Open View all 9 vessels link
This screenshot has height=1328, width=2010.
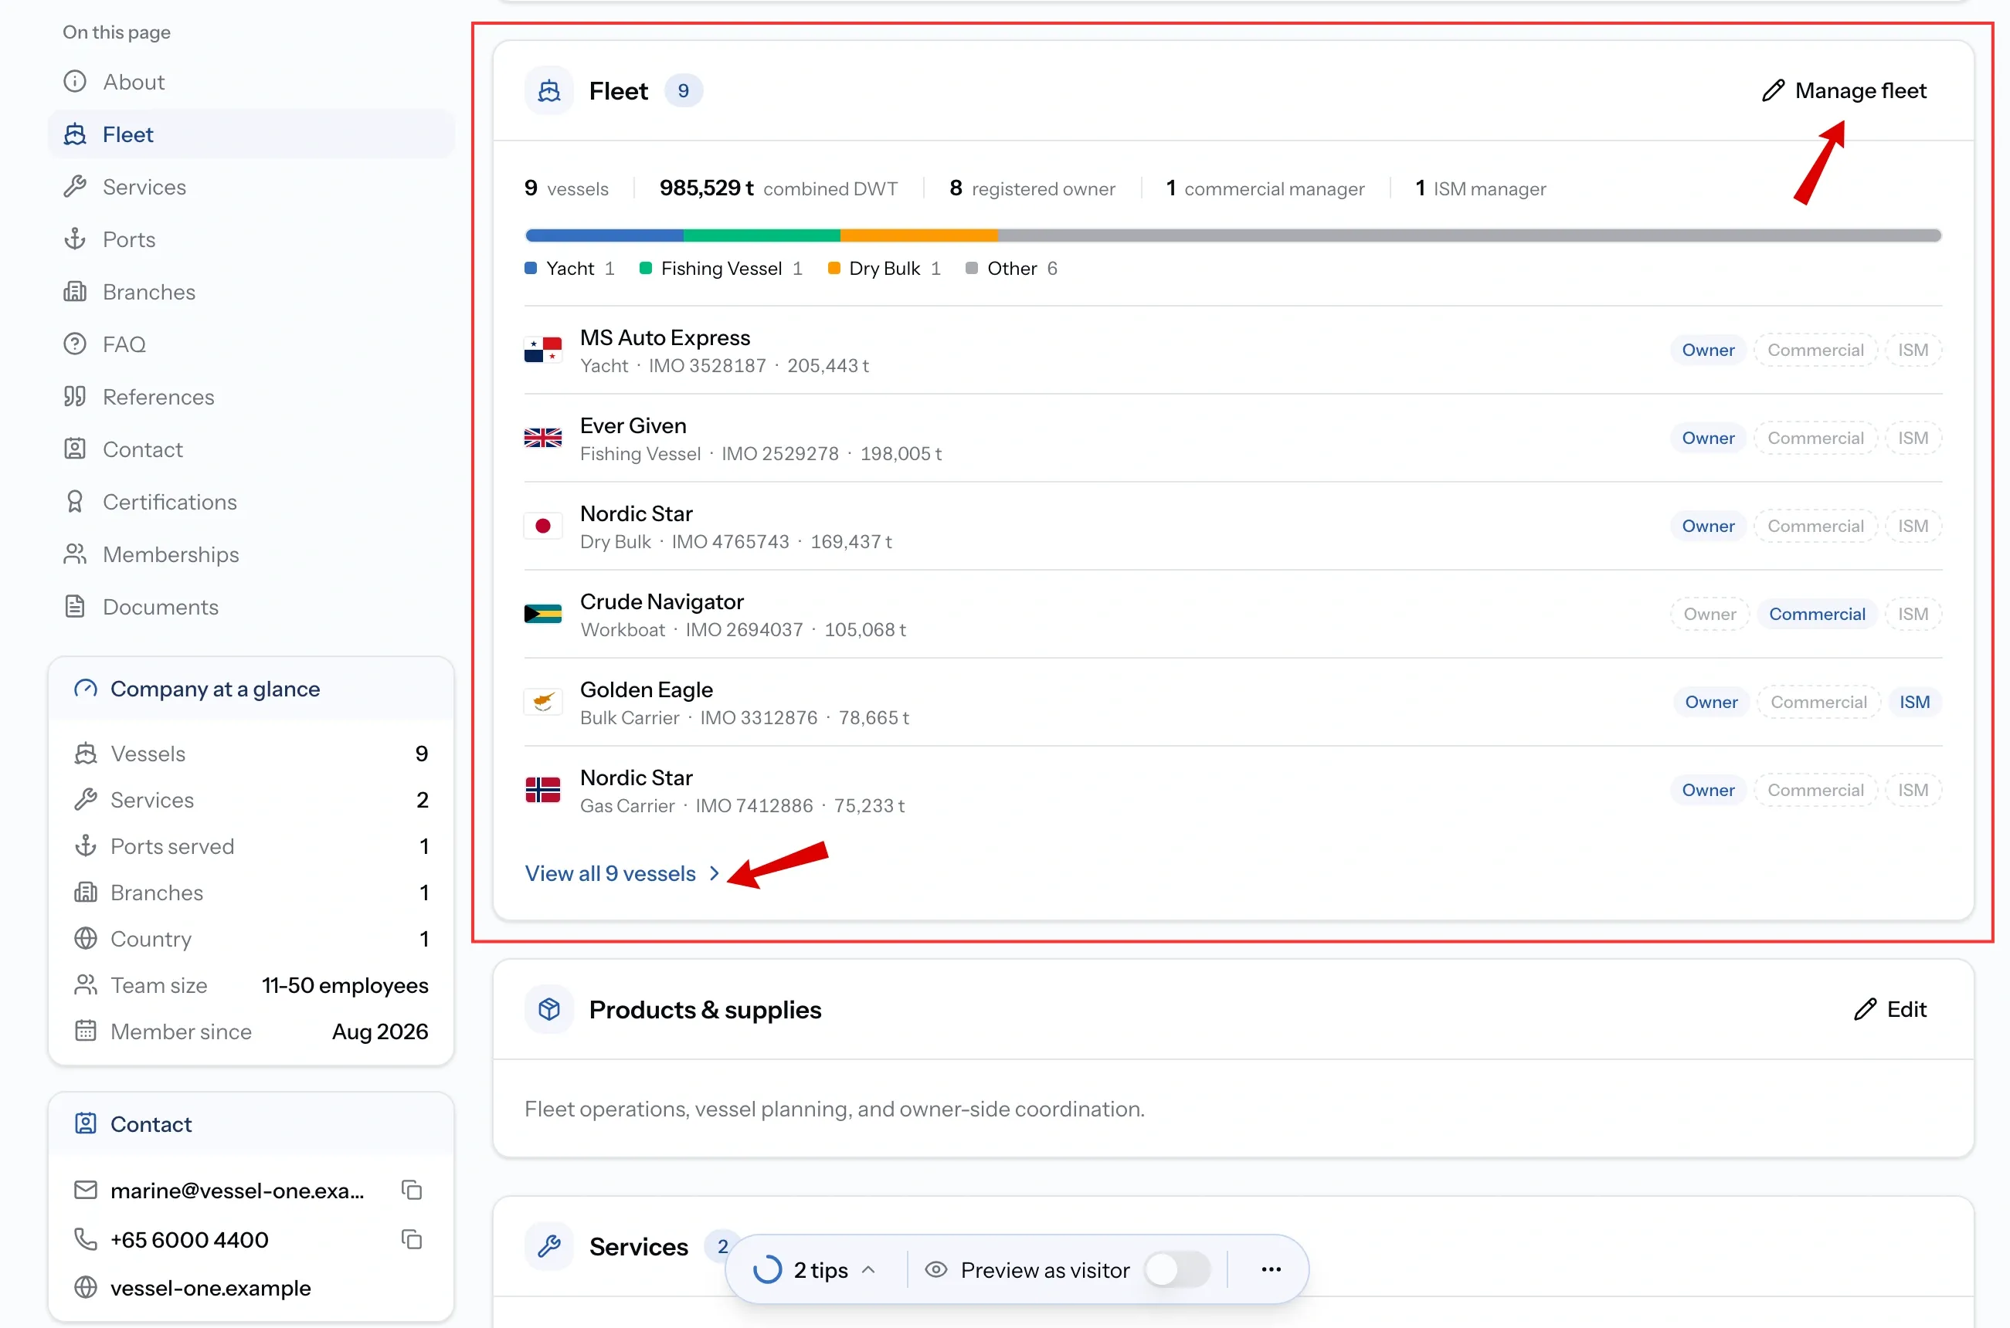coord(622,873)
